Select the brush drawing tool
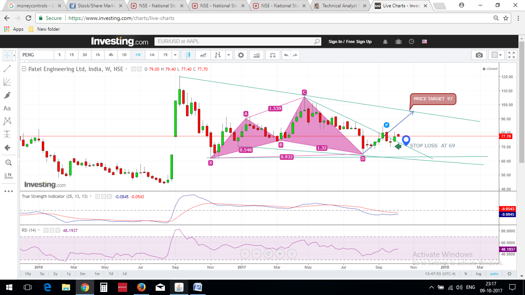525x295 pixels. [x=7, y=95]
